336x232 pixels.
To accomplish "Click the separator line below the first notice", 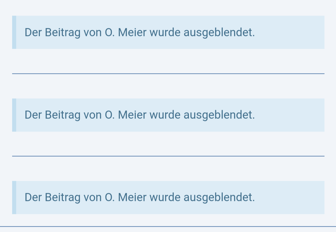I will pos(168,74).
